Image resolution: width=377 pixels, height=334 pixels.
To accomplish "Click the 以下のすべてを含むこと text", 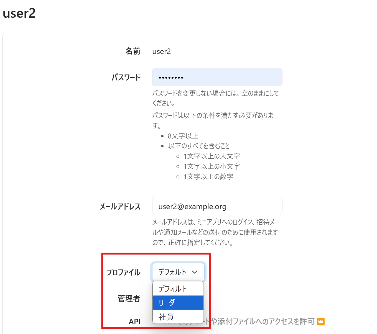I will (x=199, y=146).
